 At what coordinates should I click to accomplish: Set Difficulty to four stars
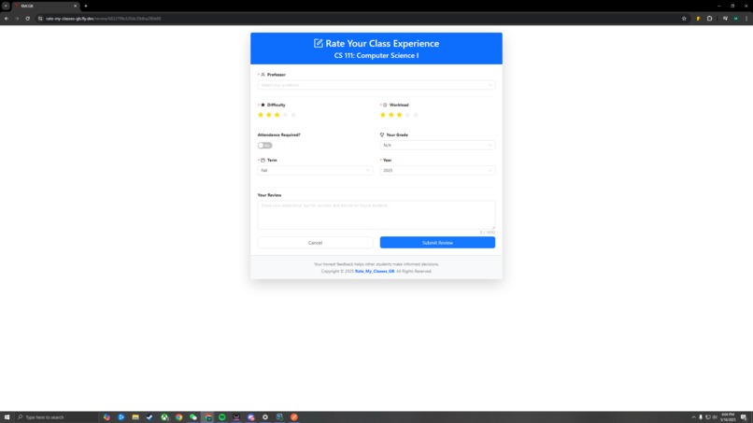[x=285, y=115]
